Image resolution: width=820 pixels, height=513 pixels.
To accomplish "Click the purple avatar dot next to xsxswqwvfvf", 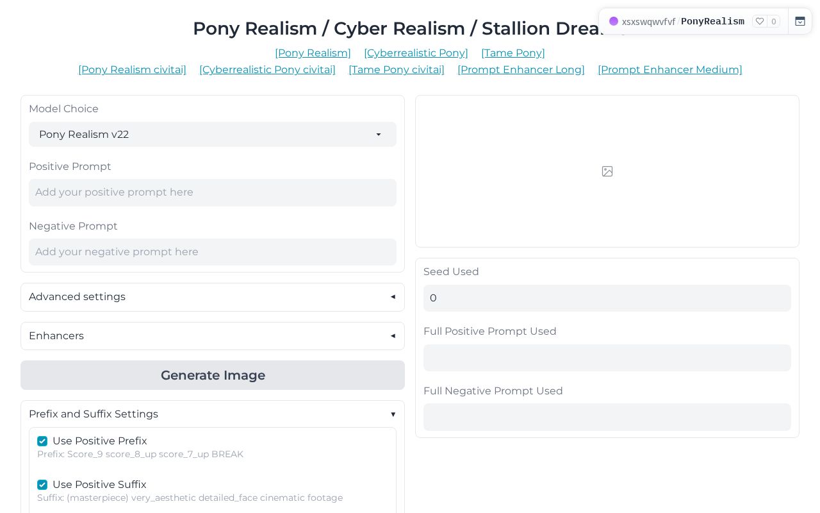I will pos(614,21).
